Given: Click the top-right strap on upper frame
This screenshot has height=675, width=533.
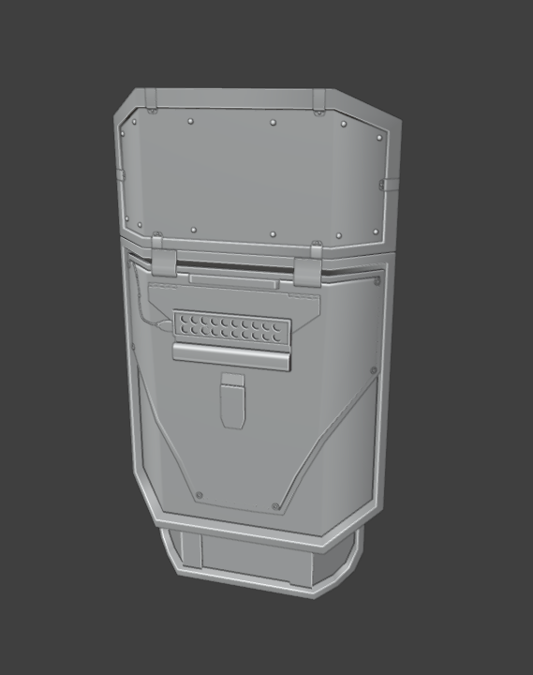Looking at the screenshot, I should (x=318, y=100).
